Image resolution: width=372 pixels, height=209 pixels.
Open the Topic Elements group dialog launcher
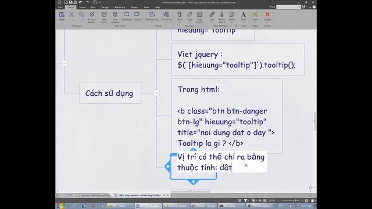click(x=236, y=26)
